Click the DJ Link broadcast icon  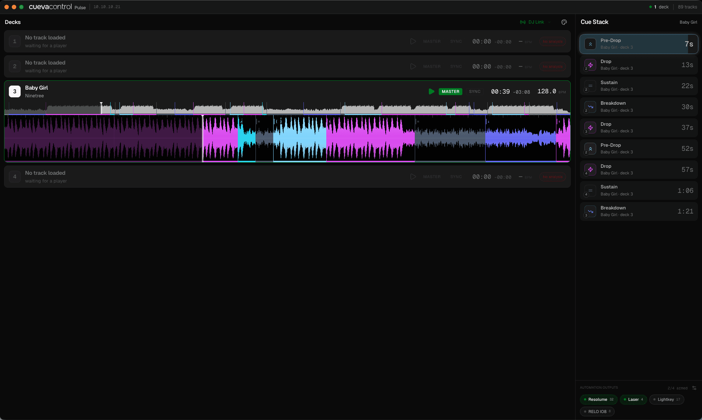tap(523, 22)
